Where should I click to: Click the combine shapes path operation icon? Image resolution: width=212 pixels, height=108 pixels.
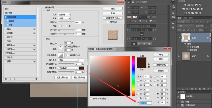click(x=134, y=44)
